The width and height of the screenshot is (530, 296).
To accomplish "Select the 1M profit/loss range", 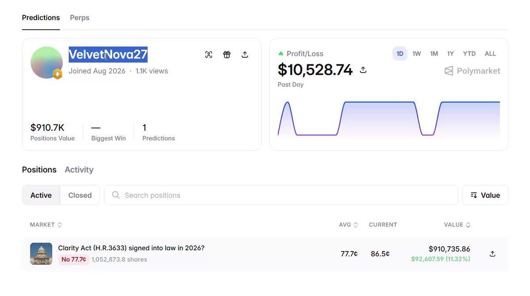I will (x=434, y=54).
